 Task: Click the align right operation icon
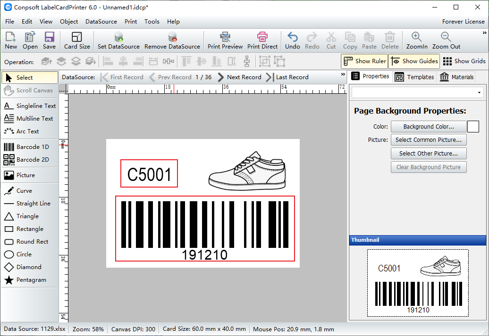[x=138, y=61]
